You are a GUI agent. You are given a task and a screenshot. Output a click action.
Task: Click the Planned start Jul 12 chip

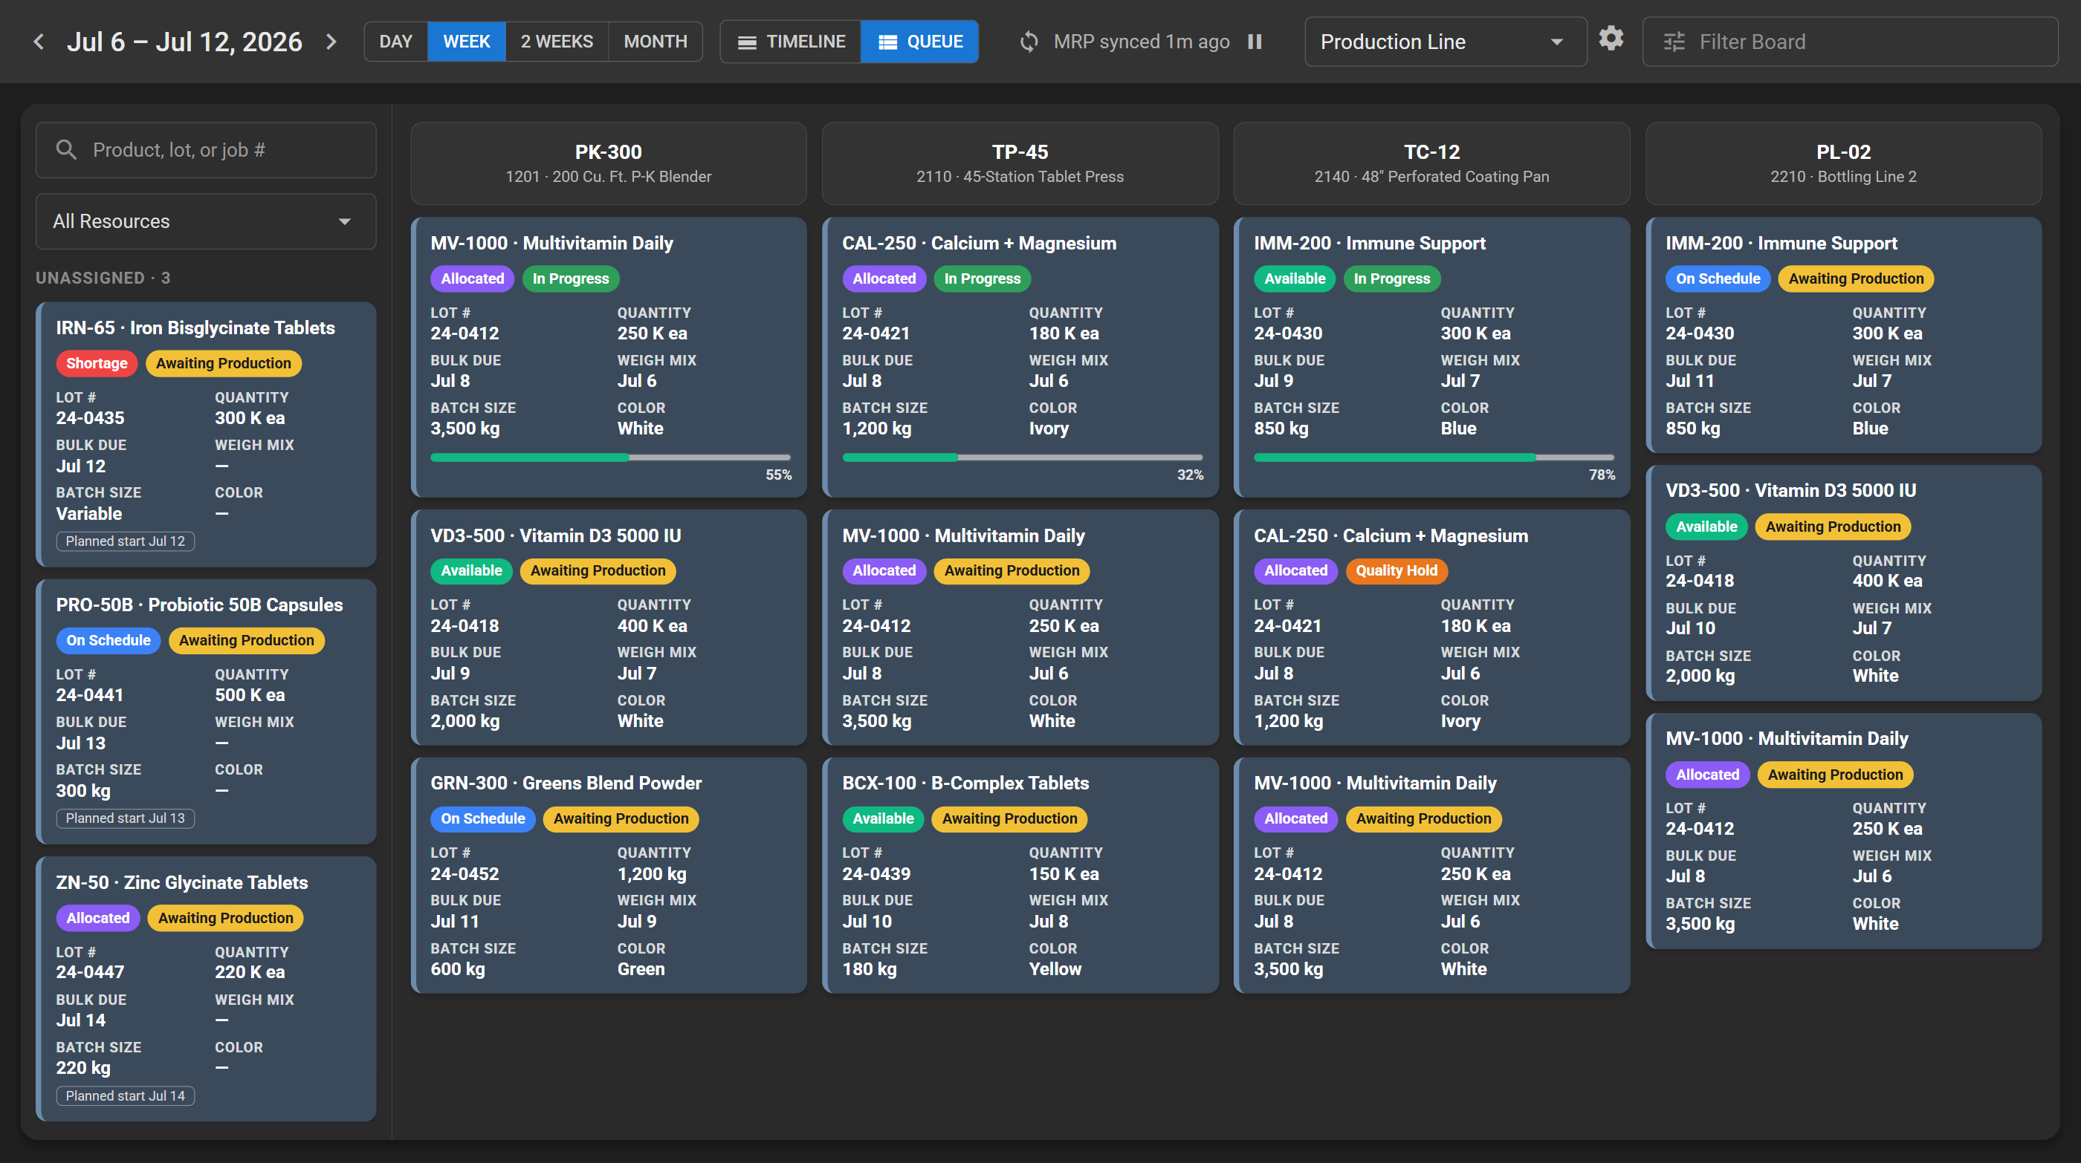pyautogui.click(x=125, y=541)
